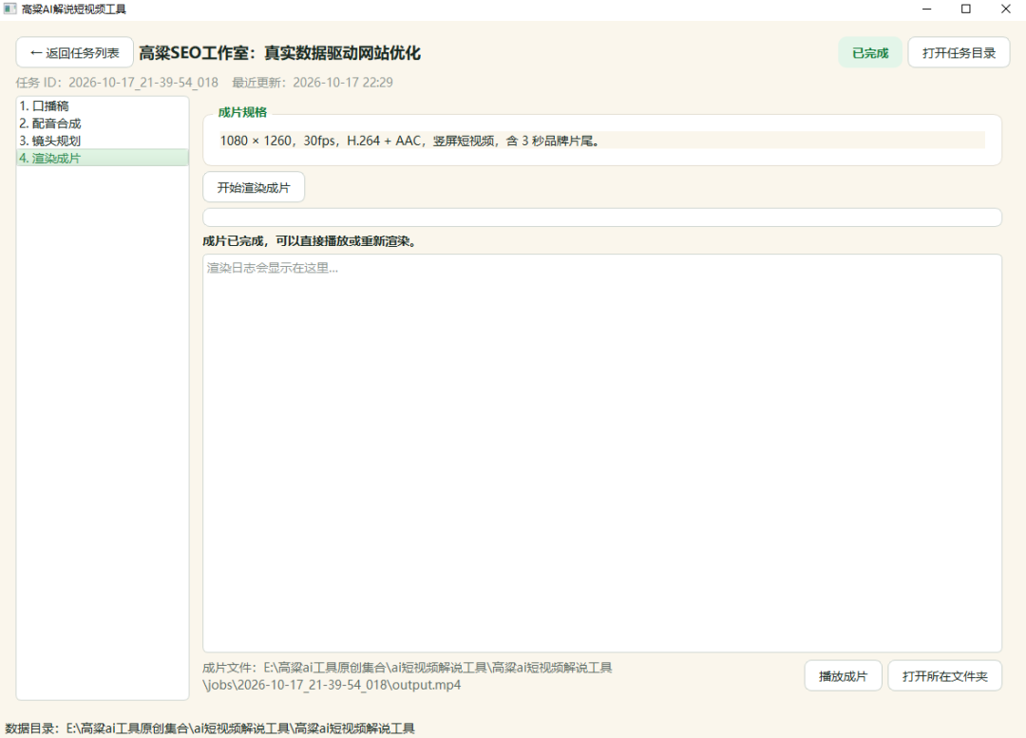Click the 最近更新 timestamp text
Image resolution: width=1026 pixels, height=738 pixels.
coord(313,83)
